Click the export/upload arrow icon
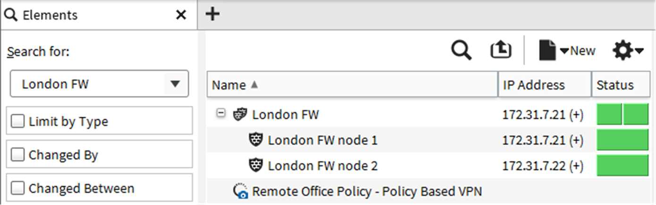 click(x=501, y=50)
